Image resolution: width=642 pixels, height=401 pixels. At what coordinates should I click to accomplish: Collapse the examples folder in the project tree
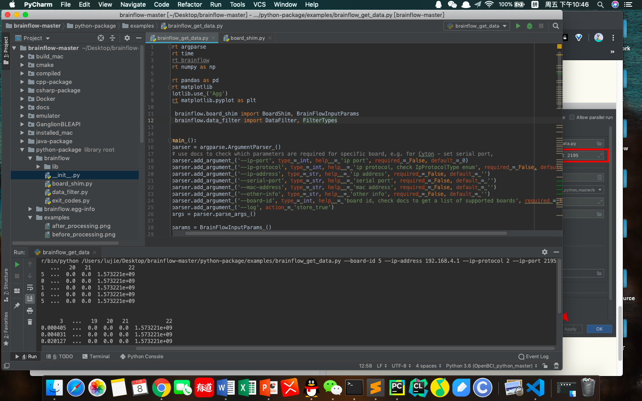30,218
